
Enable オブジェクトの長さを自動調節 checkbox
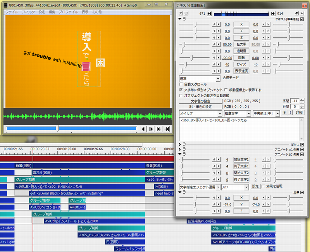pos(181,95)
